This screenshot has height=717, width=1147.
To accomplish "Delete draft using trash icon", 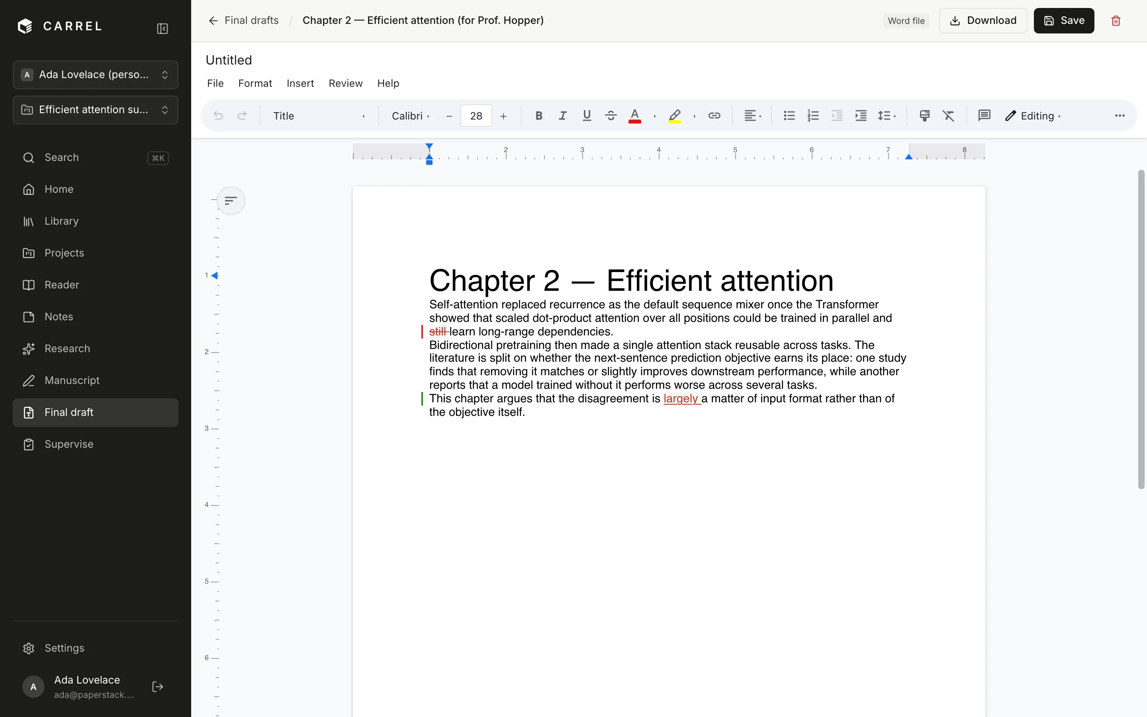I will click(1116, 21).
